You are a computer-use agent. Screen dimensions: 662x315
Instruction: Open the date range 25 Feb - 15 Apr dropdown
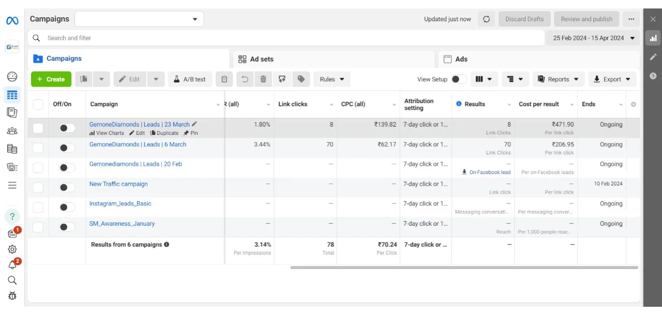(594, 38)
